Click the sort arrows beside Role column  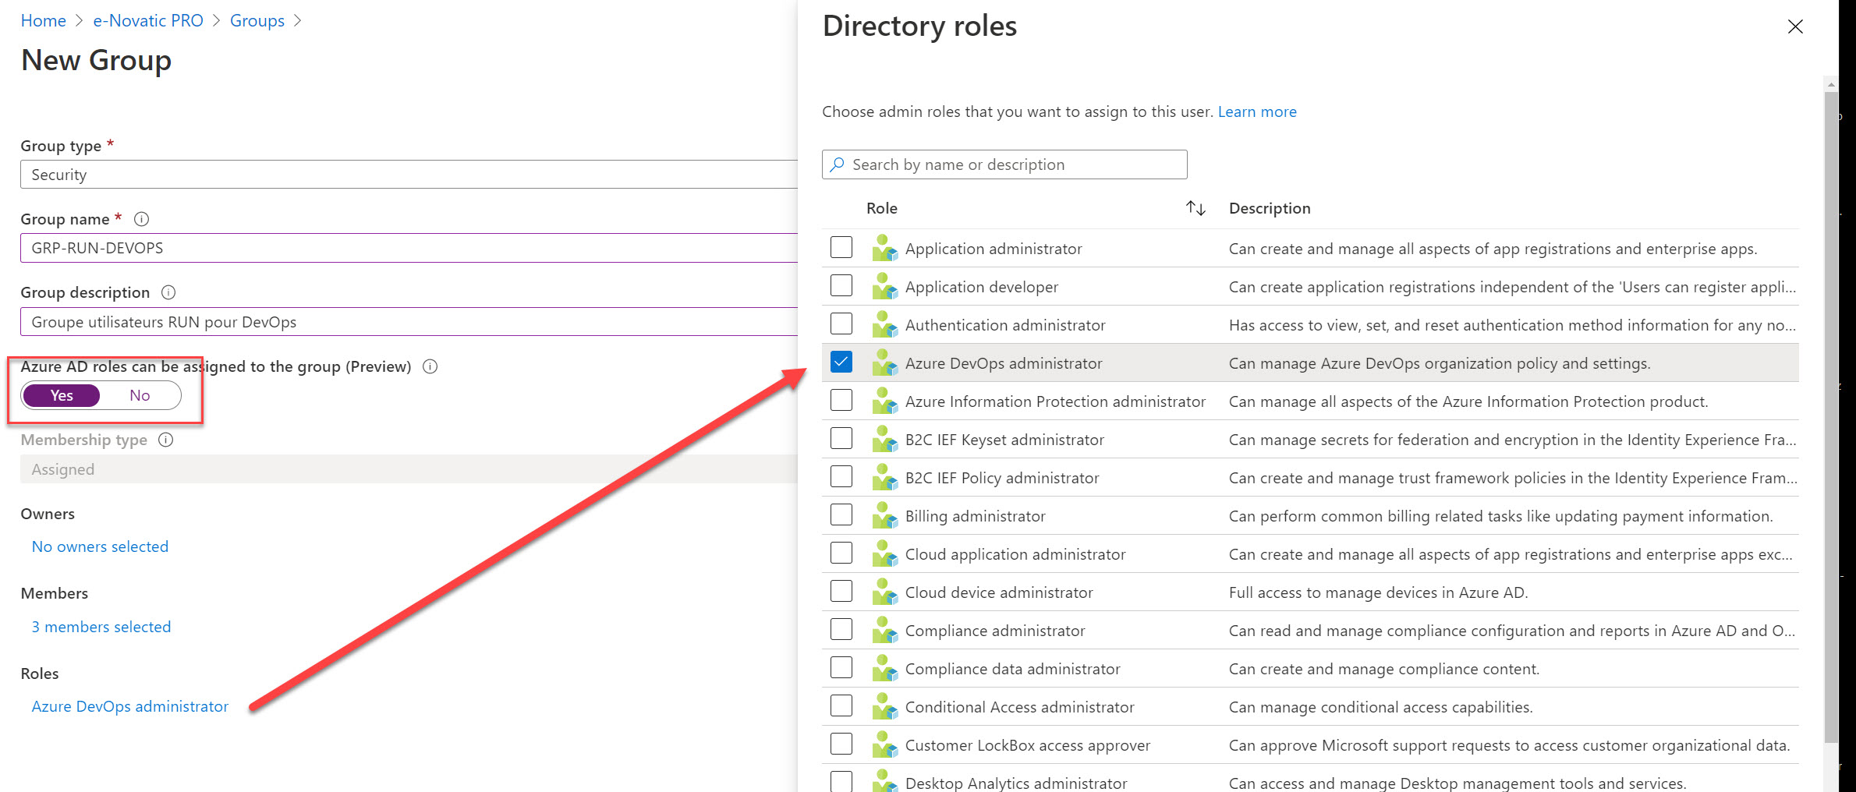(x=1195, y=208)
